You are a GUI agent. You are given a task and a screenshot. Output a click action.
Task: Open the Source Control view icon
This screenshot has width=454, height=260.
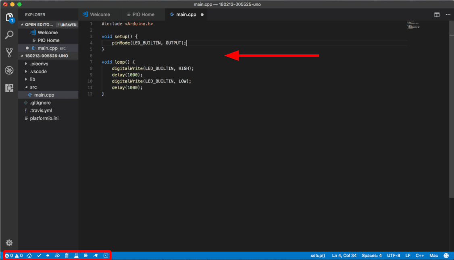click(9, 53)
